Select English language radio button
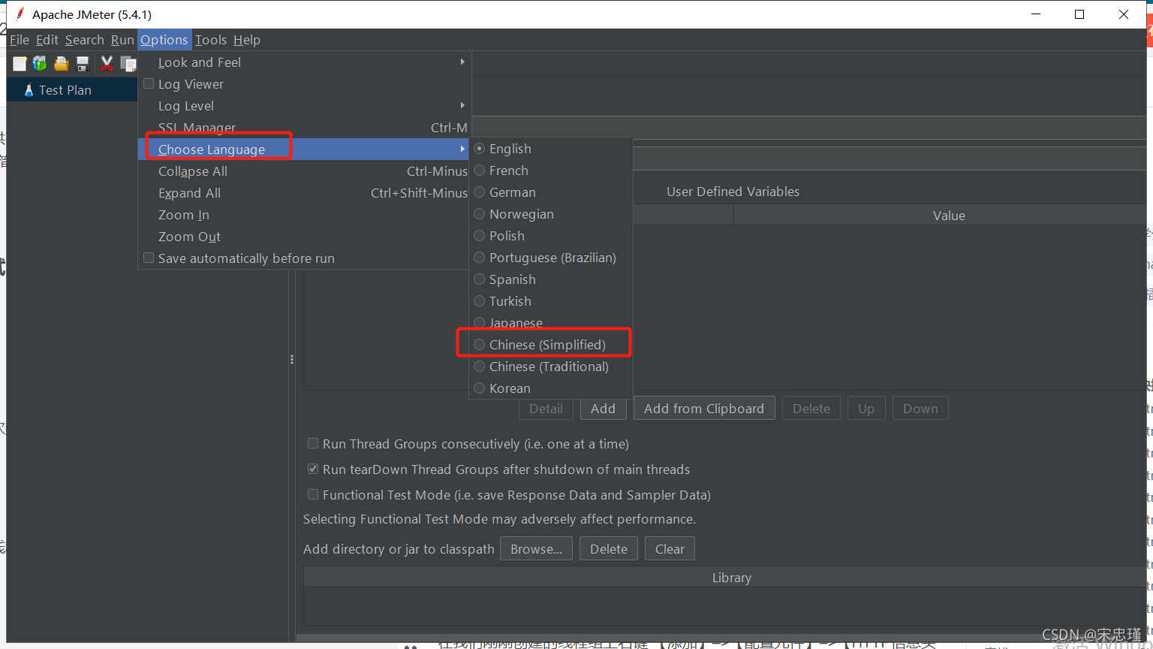The height and width of the screenshot is (649, 1153). click(x=479, y=149)
